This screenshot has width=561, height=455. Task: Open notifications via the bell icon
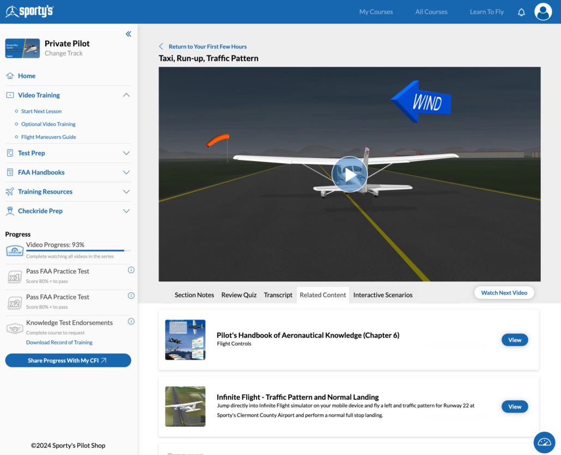click(x=521, y=11)
